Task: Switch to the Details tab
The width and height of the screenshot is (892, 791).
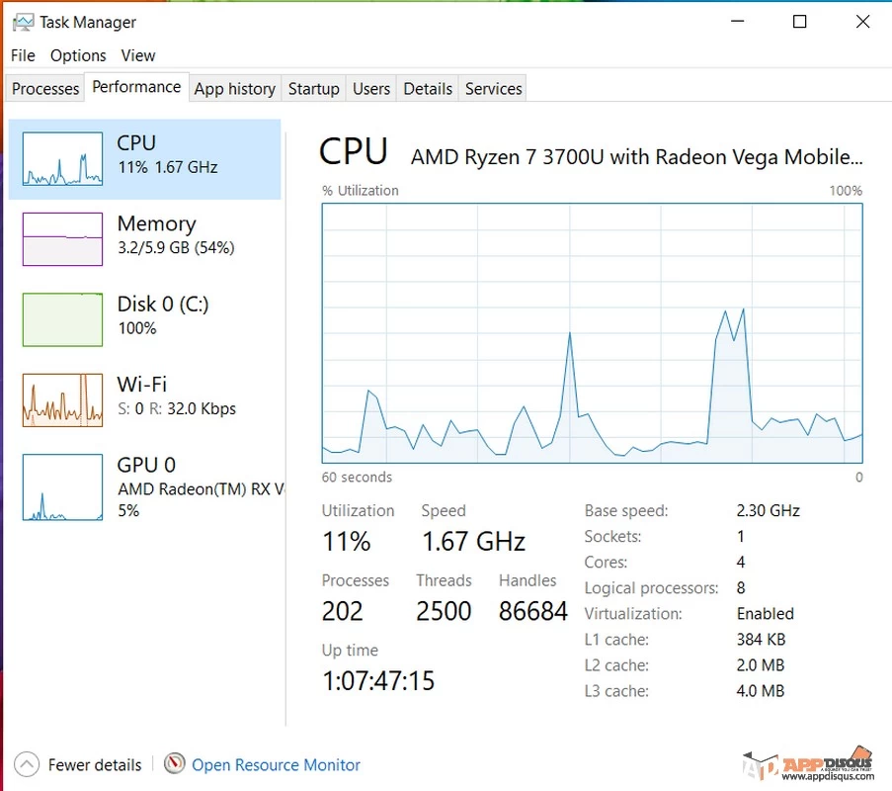Action: coord(427,88)
